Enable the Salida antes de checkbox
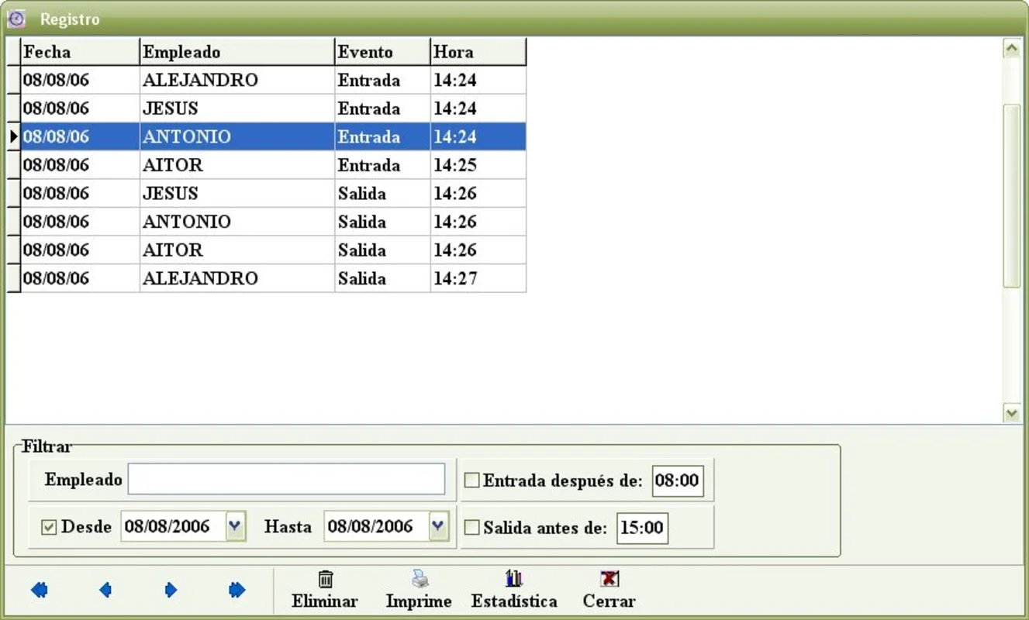Image resolution: width=1029 pixels, height=620 pixels. [471, 529]
